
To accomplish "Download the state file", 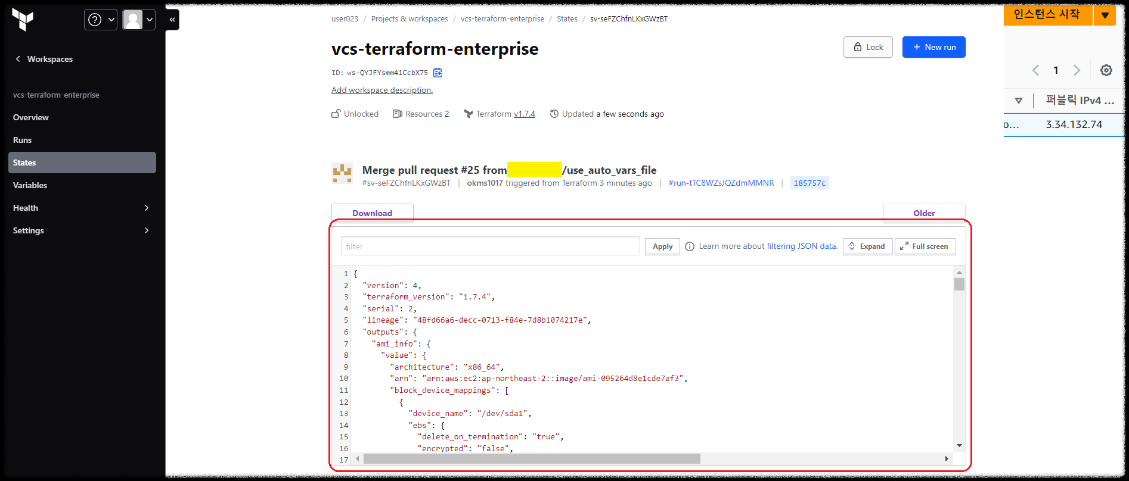I will tap(373, 213).
